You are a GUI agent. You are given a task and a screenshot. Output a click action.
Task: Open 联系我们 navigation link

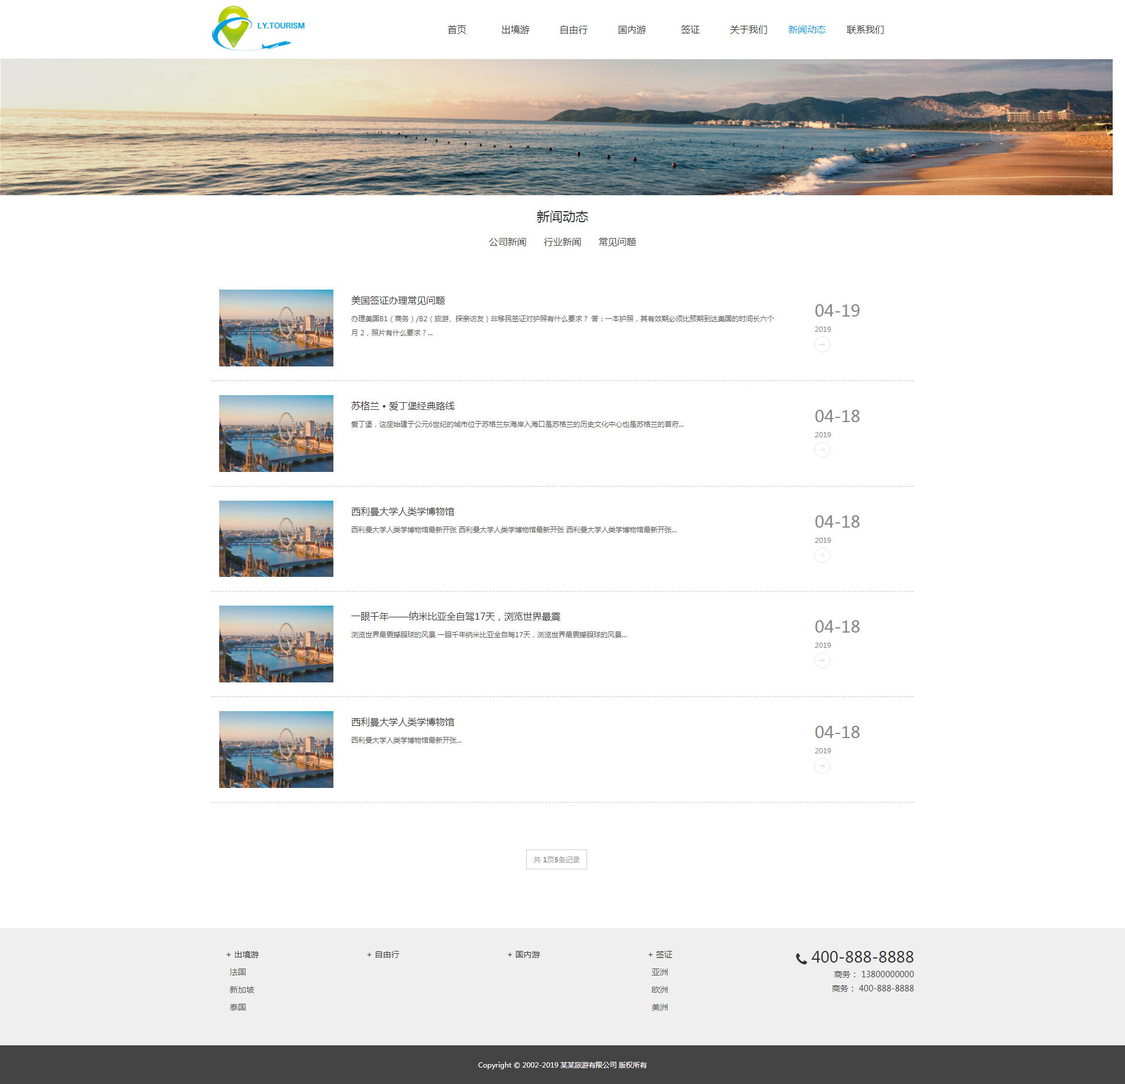pyautogui.click(x=865, y=29)
